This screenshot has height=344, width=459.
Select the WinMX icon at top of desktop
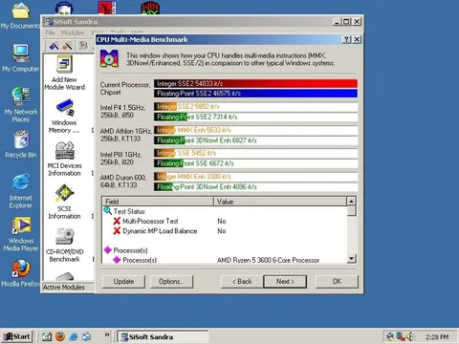pyautogui.click(x=150, y=8)
